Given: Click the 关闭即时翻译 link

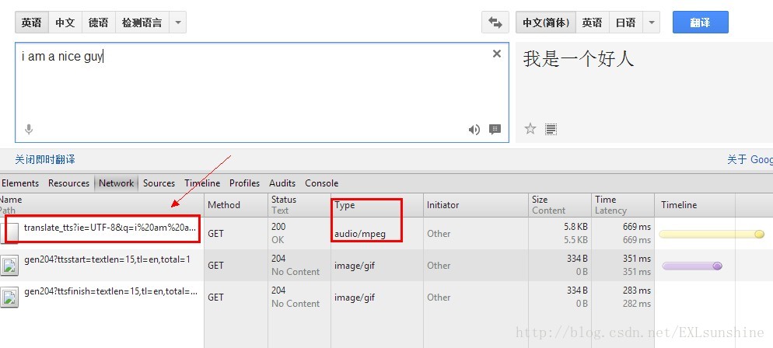Looking at the screenshot, I should coord(45,159).
